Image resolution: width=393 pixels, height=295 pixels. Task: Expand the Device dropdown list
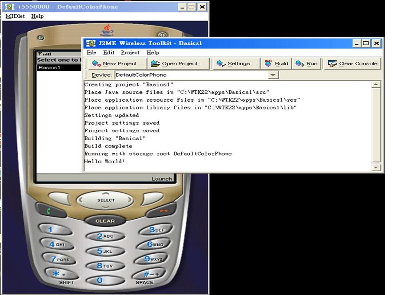[x=273, y=75]
